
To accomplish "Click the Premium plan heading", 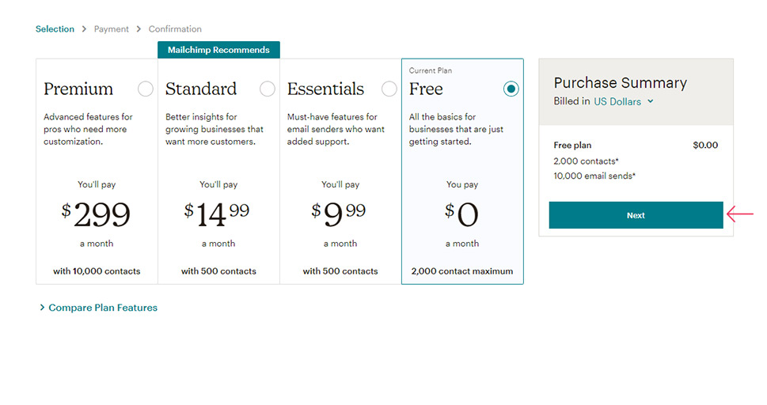I will tap(78, 89).
